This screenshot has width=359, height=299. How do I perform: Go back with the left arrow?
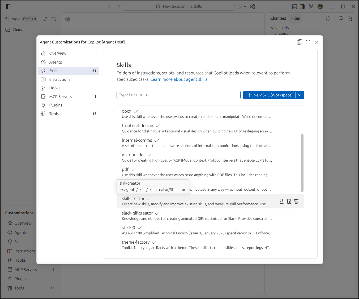[110, 7]
